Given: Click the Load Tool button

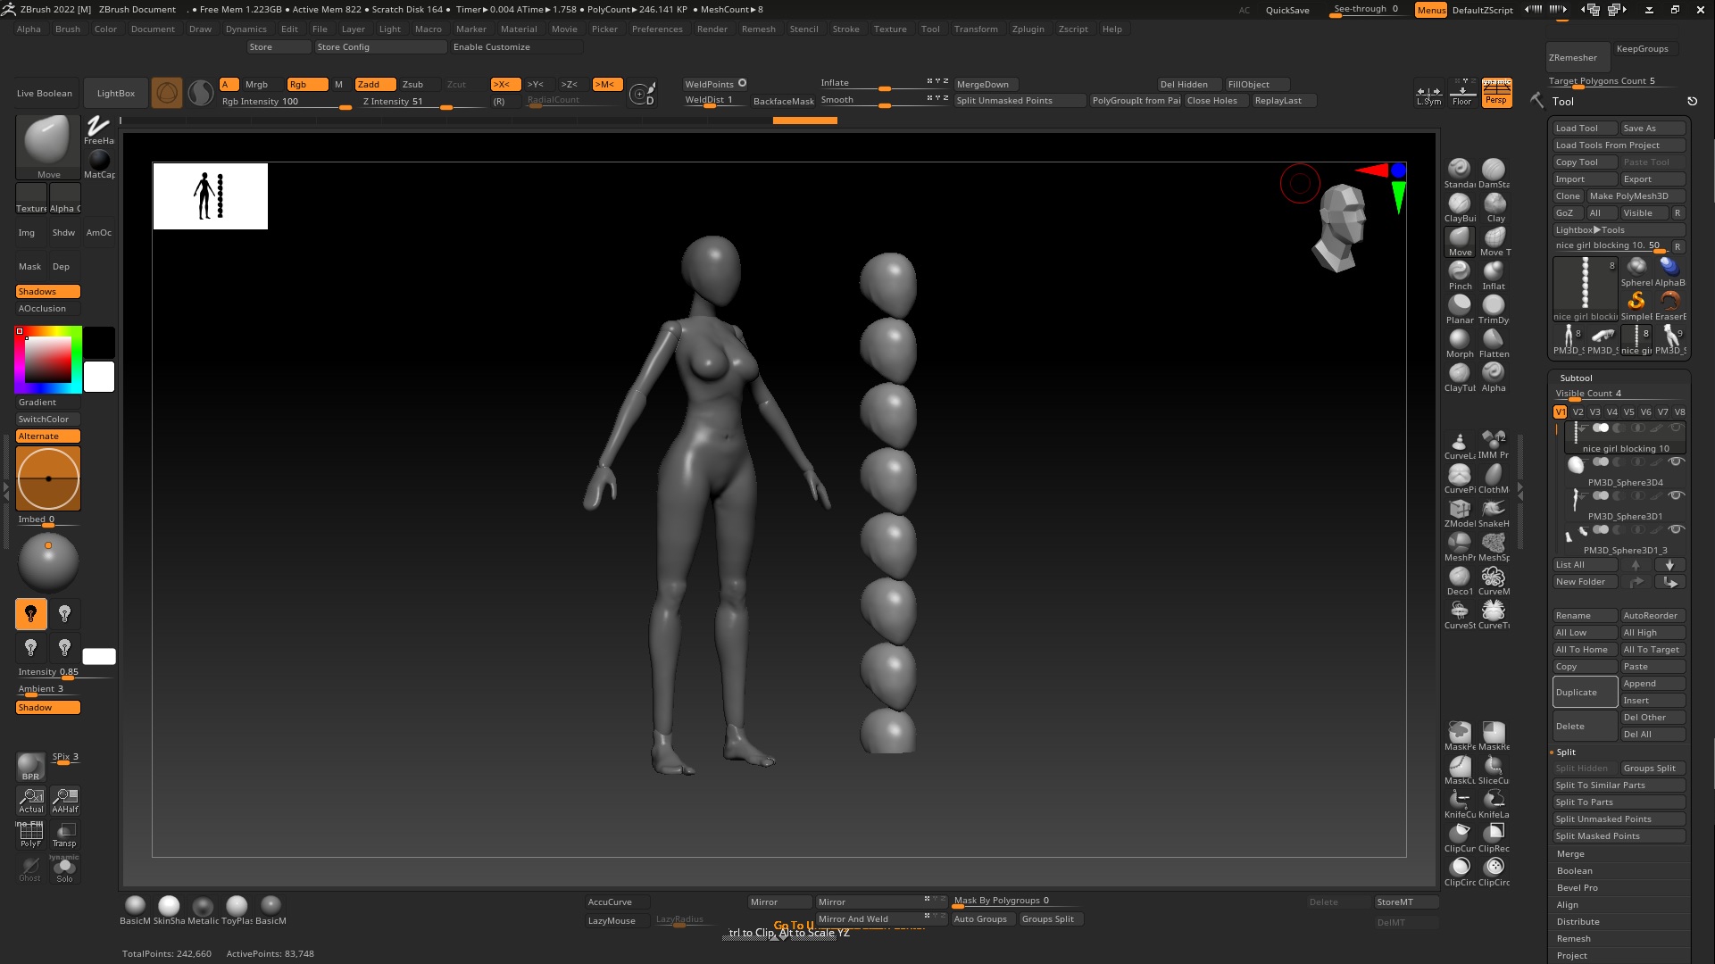Looking at the screenshot, I should [1584, 129].
